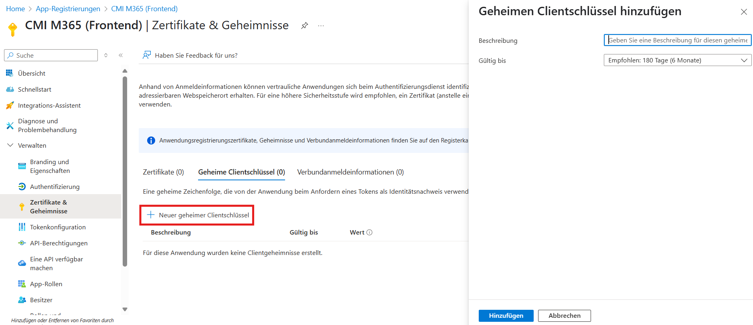Click the Übersicht grid icon
Screen dimensions: 753x325
(10, 73)
